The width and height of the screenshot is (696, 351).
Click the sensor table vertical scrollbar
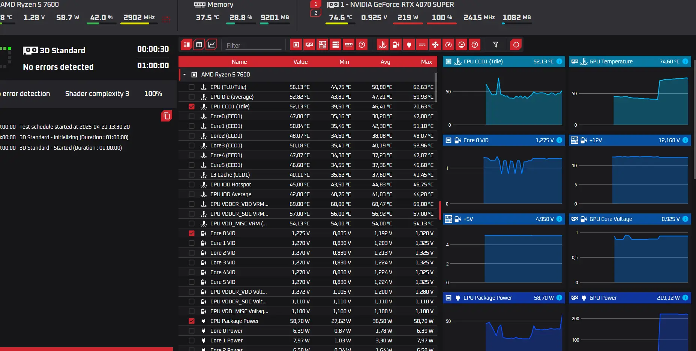pyautogui.click(x=436, y=88)
